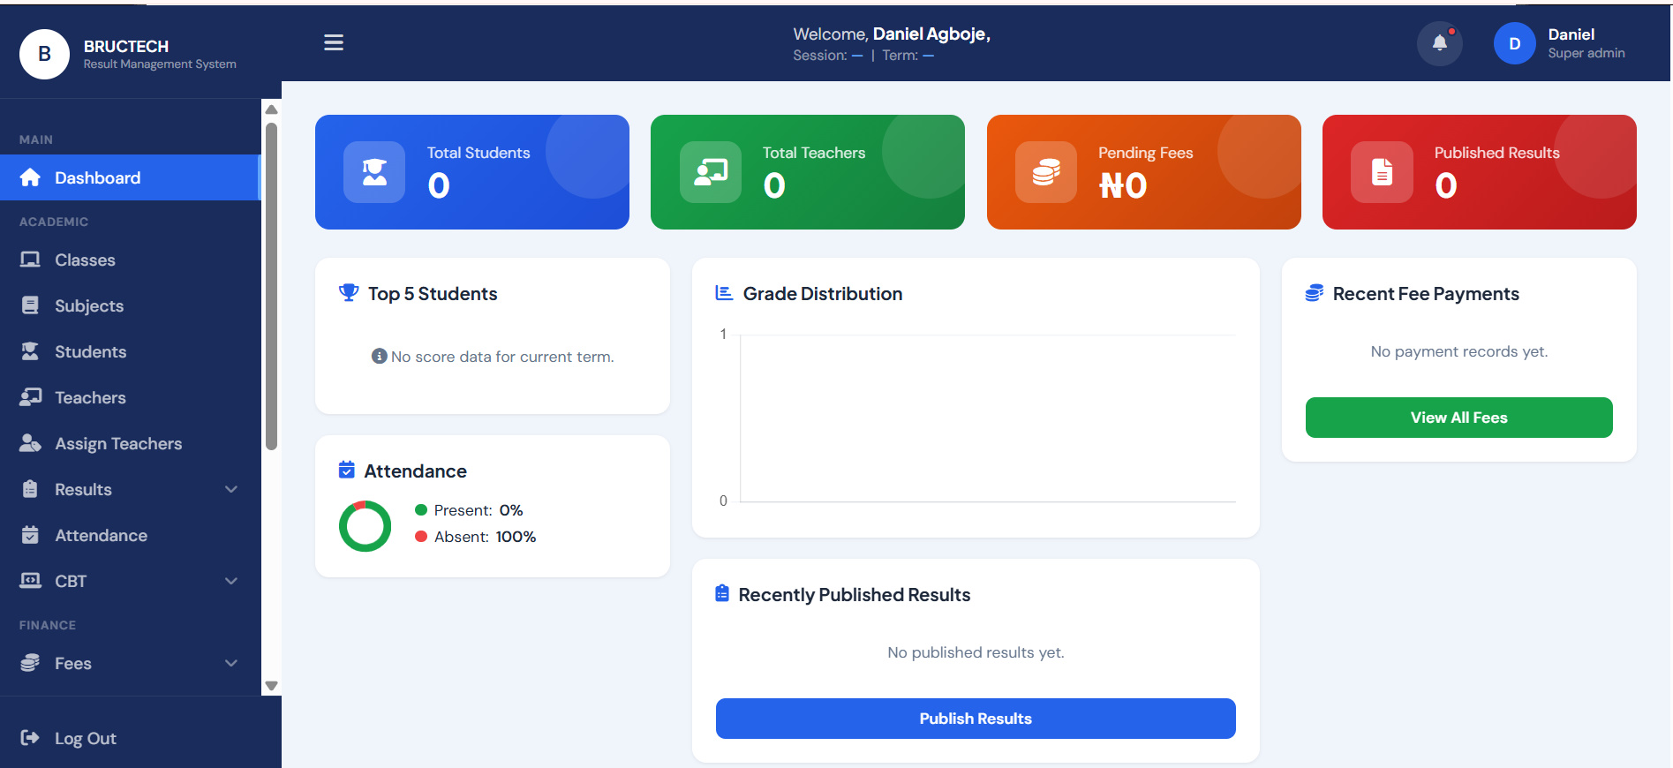Screen dimensions: 1673x768
Task: Click the Log Out arrow icon
Action: [30, 738]
